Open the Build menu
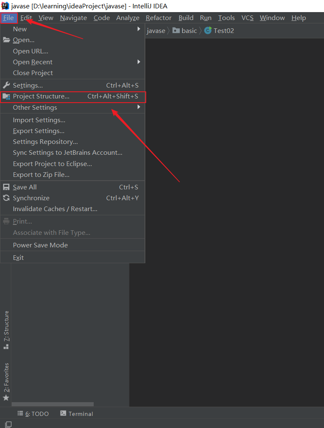Viewport: 324px width, 428px height. 186,18
